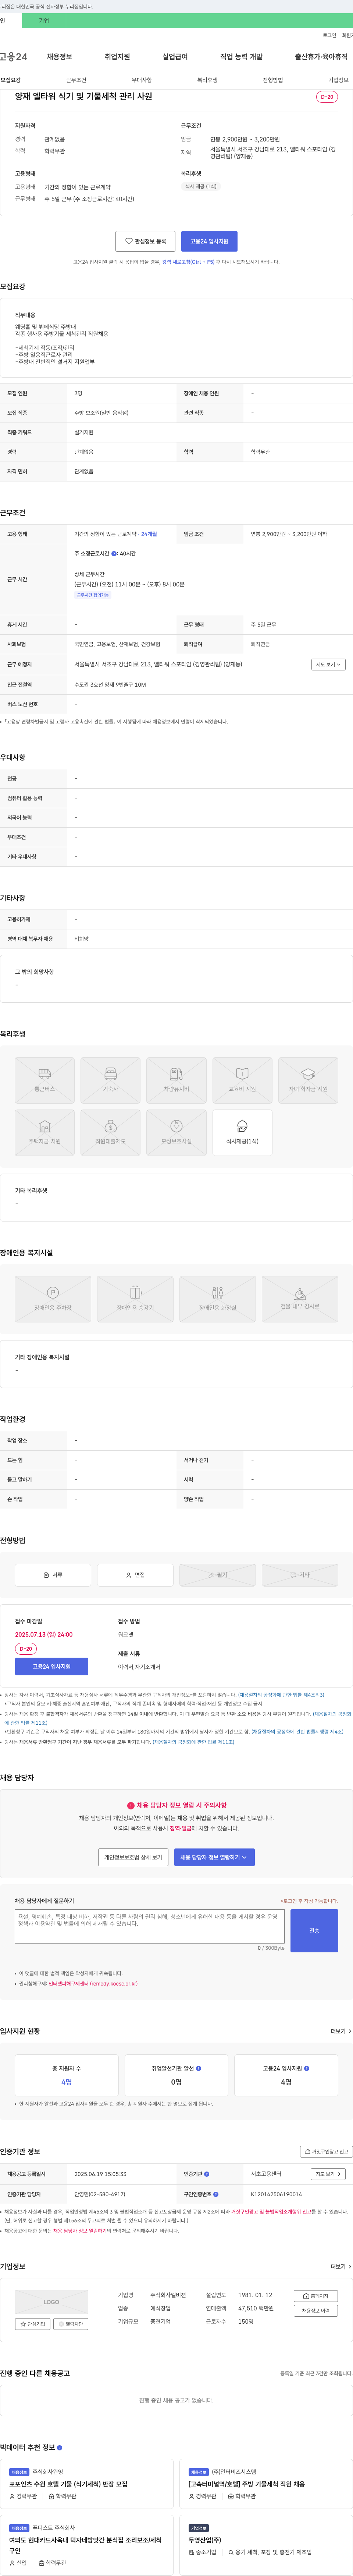Select the 차량유지비 welfare icon
Screen dimensions: 353x2576
176,1080
